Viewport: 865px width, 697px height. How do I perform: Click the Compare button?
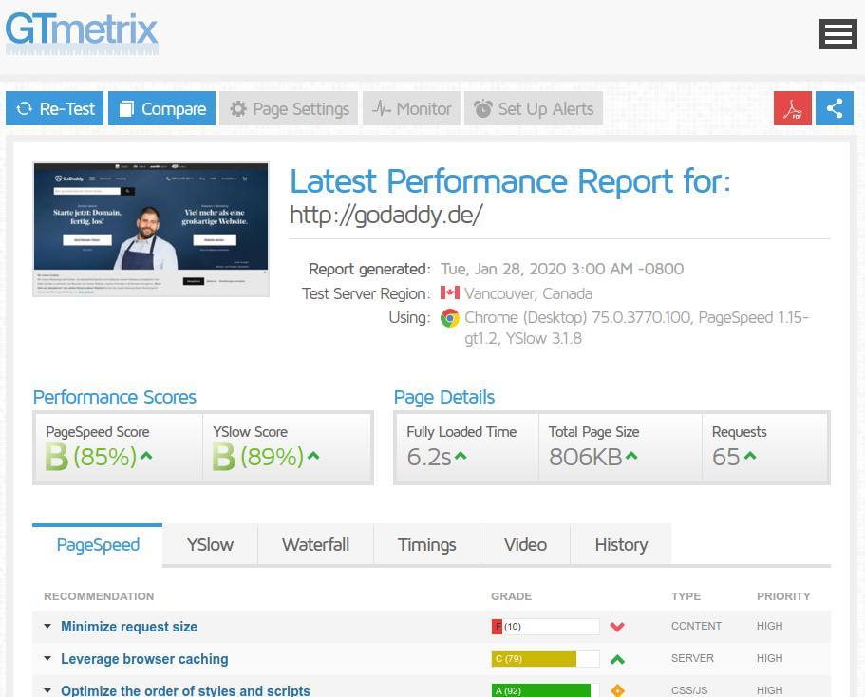point(161,108)
